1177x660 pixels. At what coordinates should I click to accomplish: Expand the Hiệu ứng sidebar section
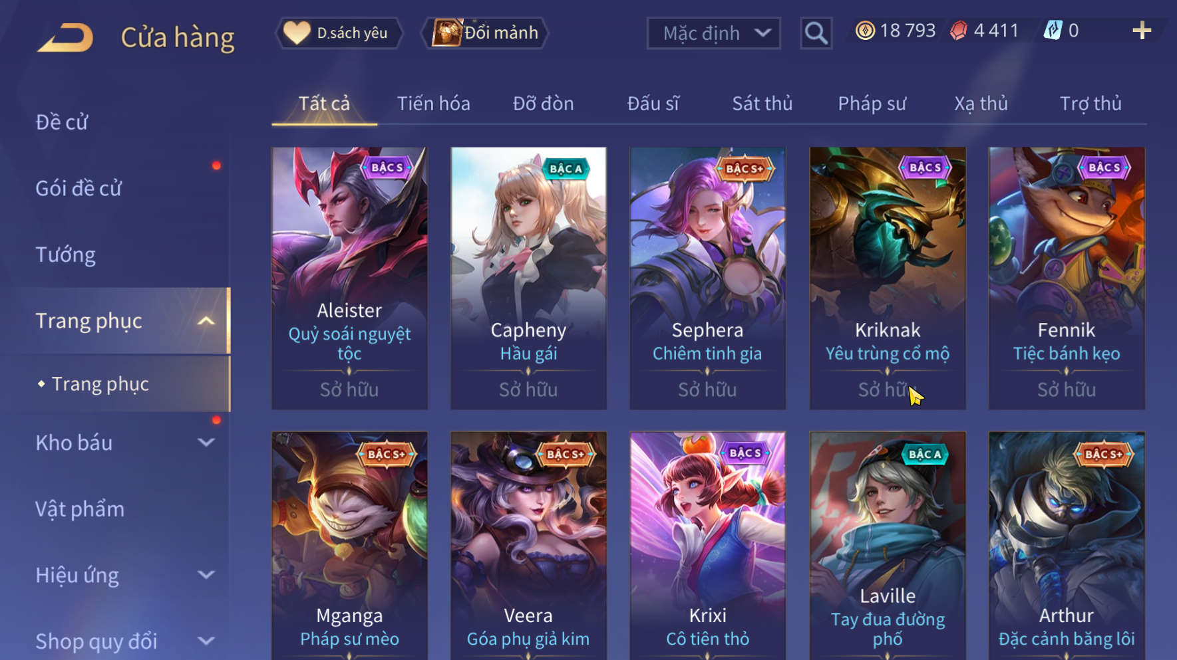point(206,575)
